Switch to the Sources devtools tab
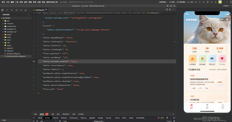232x122 pixels. [x=55, y=118]
